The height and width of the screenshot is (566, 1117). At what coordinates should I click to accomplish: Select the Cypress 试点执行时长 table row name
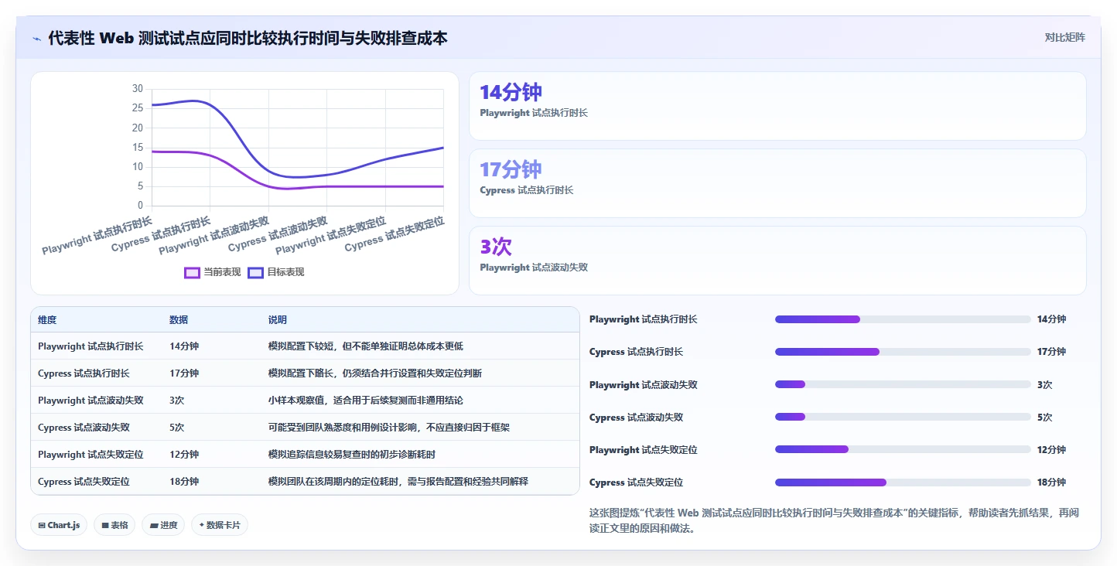[x=84, y=373]
